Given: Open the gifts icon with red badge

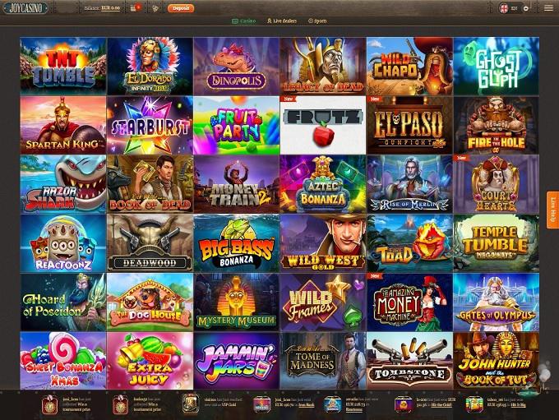Looking at the screenshot, I should click(135, 8).
